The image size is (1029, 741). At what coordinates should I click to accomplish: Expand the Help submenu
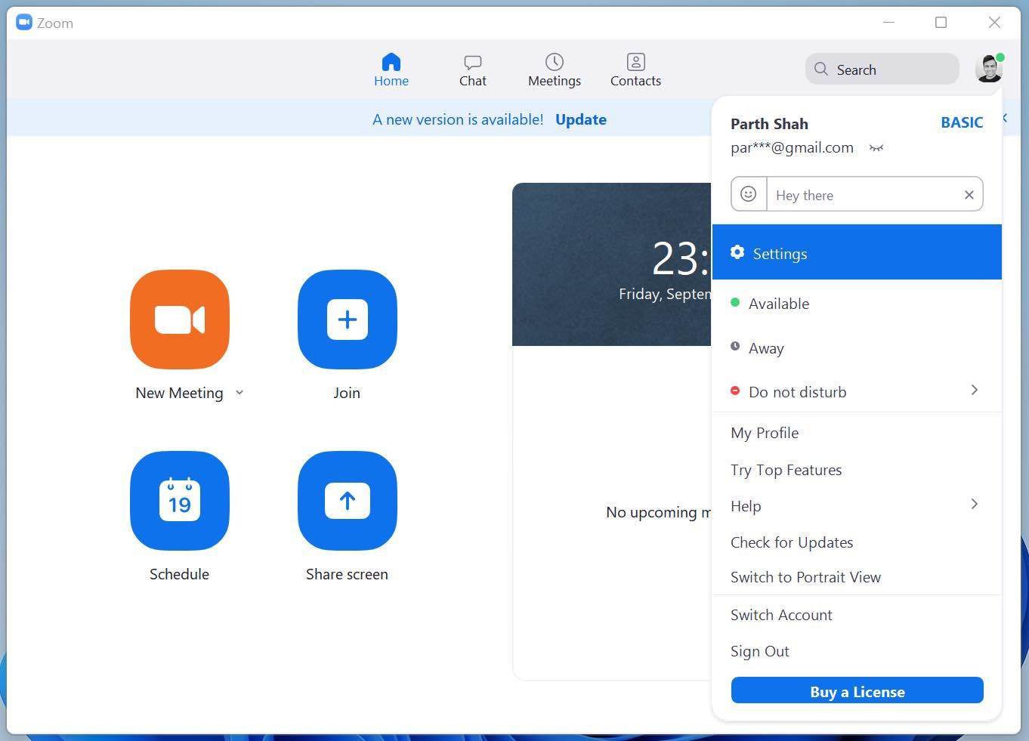[974, 505]
